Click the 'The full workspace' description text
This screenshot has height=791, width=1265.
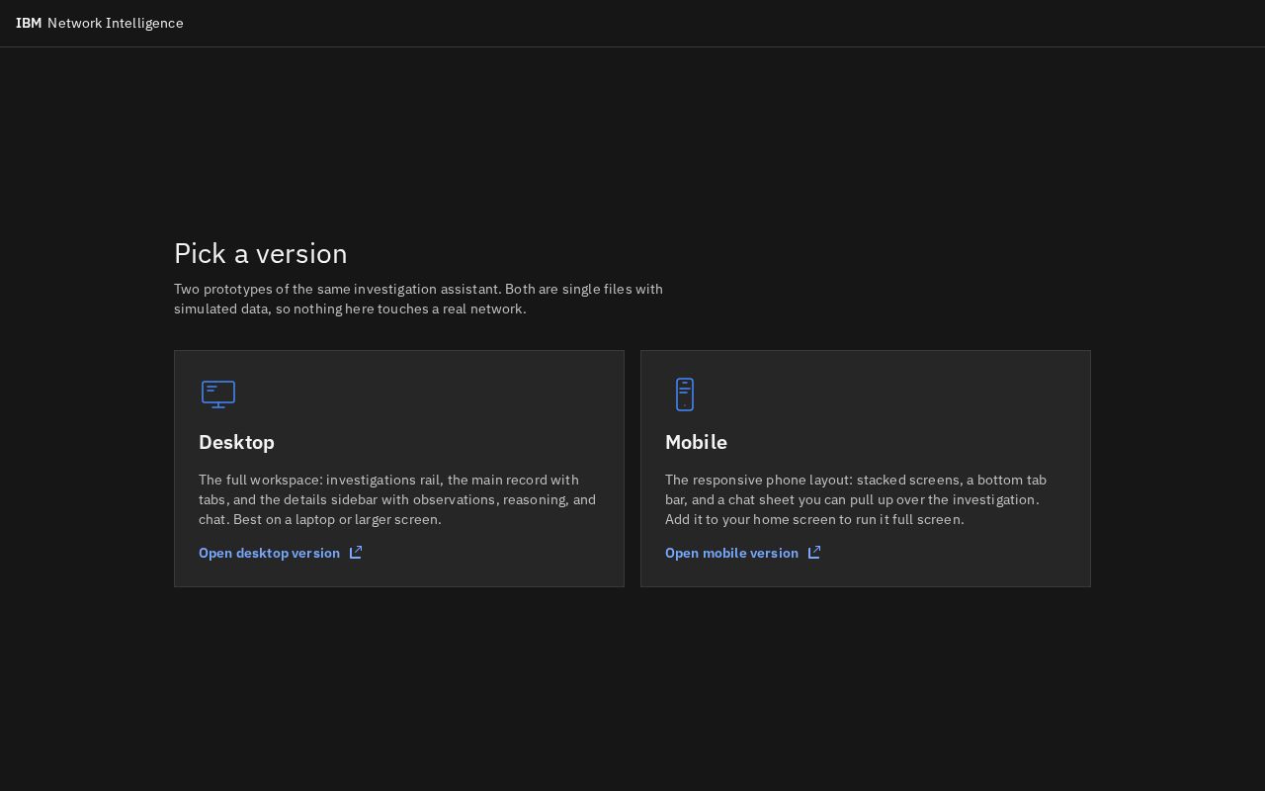click(397, 499)
